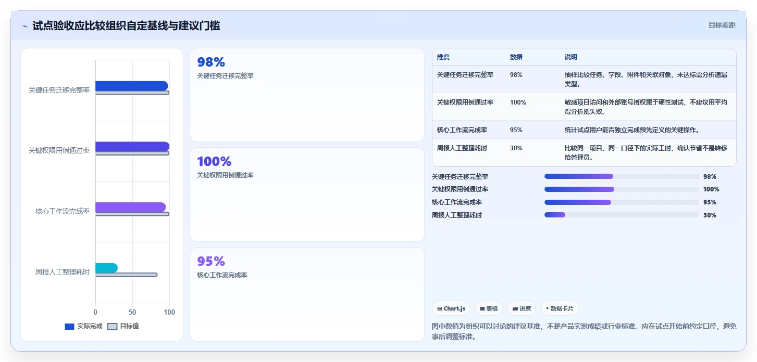This screenshot has height=362, width=757.
Task: Click the 98% cell in the table
Action: [516, 75]
